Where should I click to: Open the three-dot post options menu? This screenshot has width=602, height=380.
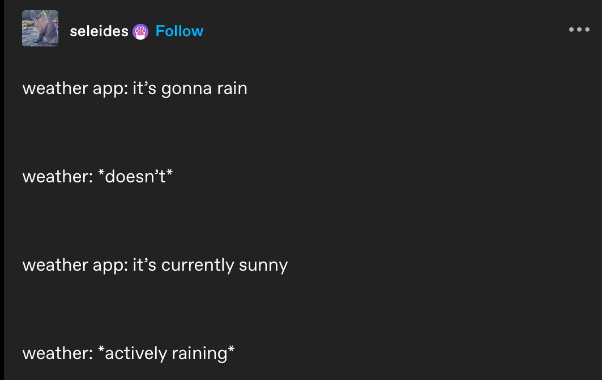coord(579,29)
